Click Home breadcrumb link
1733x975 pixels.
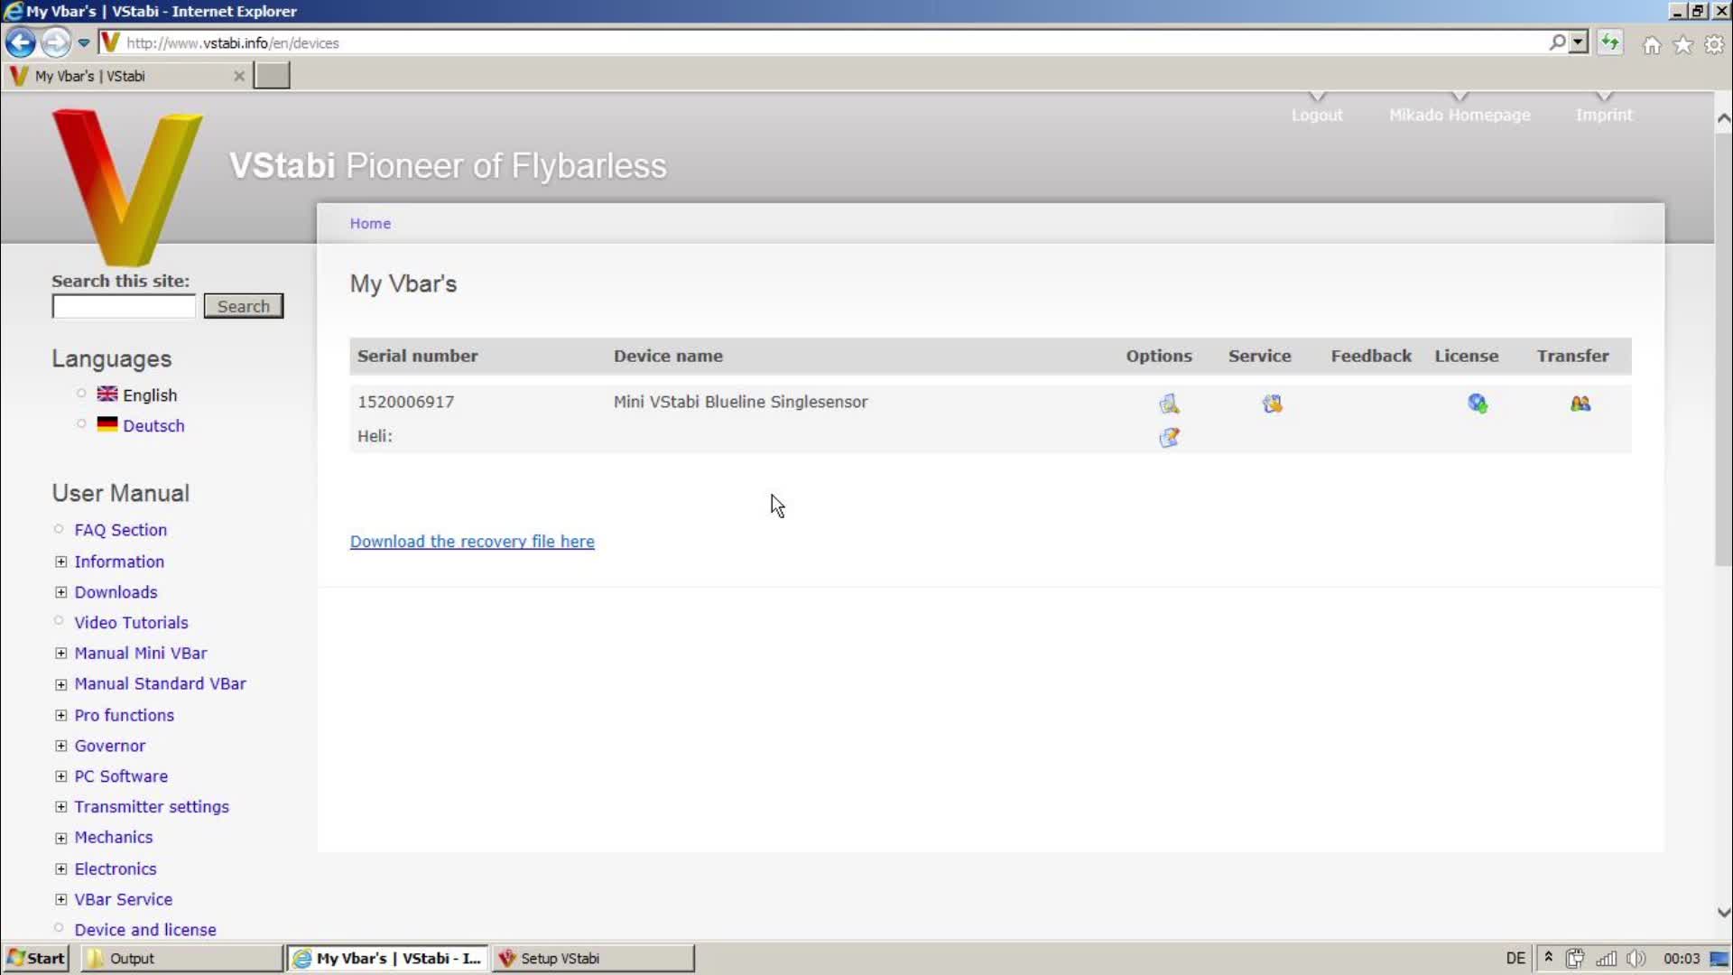(x=370, y=223)
